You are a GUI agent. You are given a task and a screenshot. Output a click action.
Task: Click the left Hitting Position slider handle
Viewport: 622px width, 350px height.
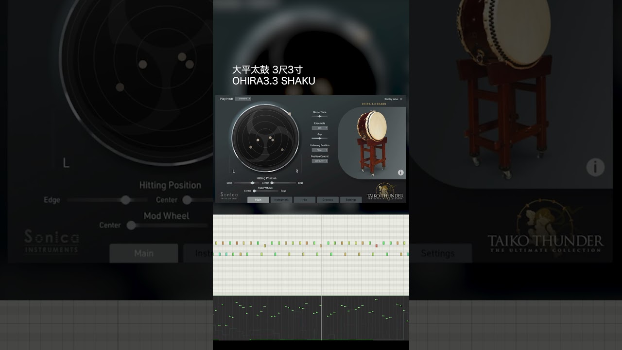[x=252, y=183]
